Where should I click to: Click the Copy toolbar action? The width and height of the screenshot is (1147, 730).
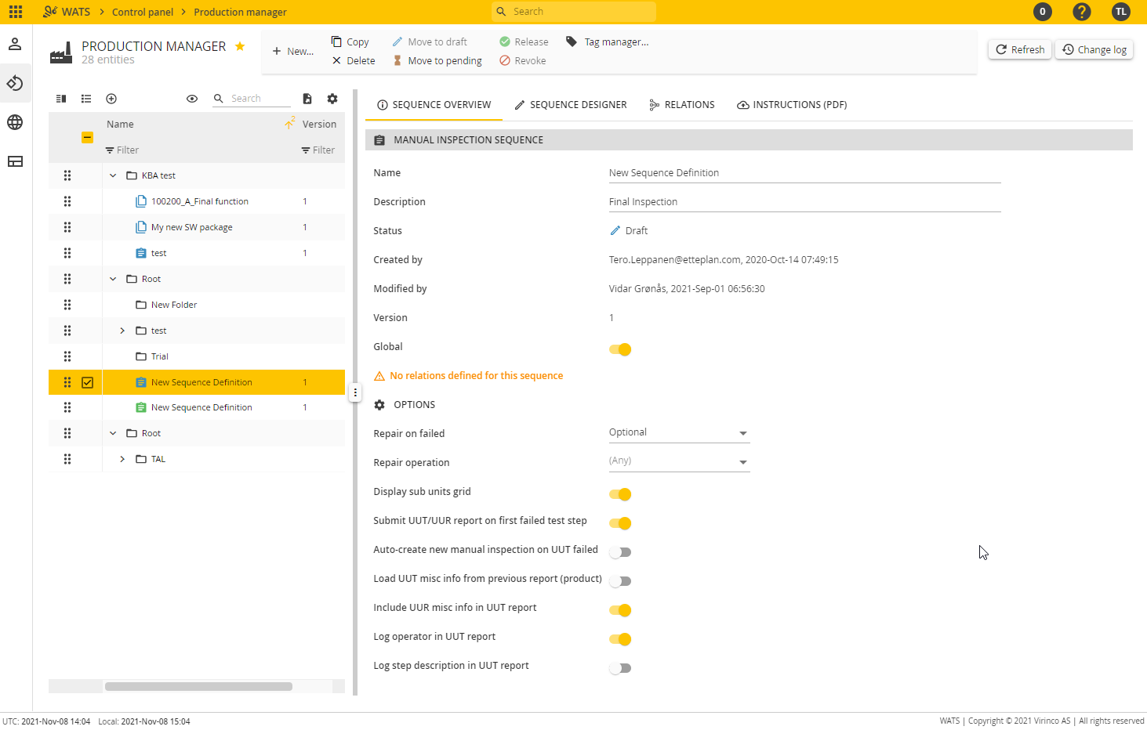coord(350,42)
